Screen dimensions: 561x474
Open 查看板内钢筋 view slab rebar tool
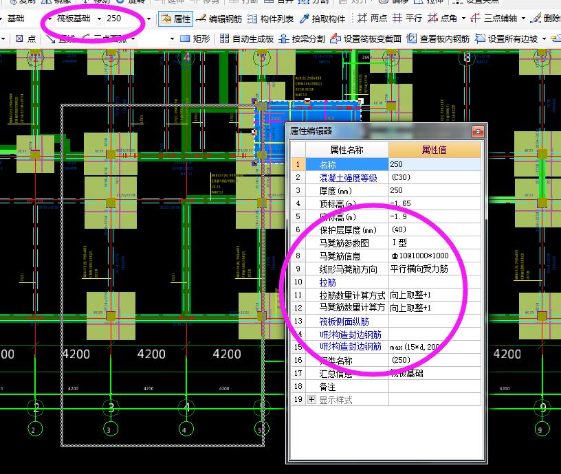click(439, 38)
